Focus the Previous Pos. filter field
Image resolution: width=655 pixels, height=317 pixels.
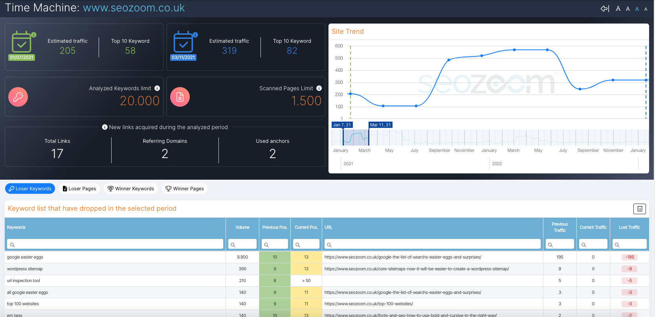click(275, 244)
